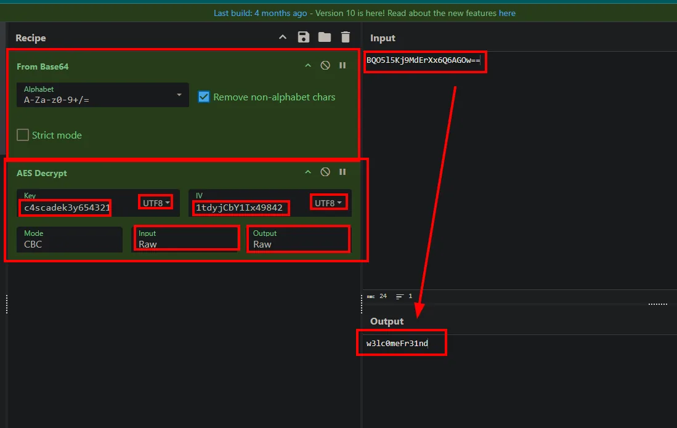The width and height of the screenshot is (677, 428).
Task: Open the AES Output format dropdown
Action: click(299, 240)
